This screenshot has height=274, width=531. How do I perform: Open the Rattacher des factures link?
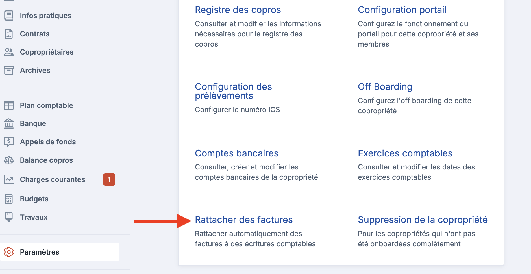244,220
